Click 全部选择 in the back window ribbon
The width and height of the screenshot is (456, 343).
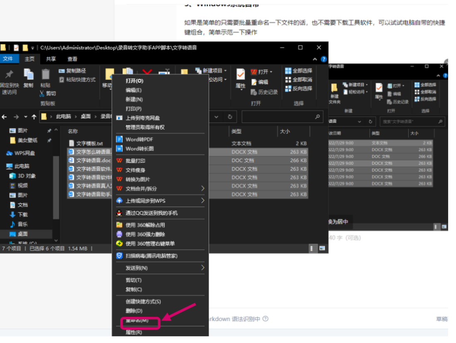point(425,85)
